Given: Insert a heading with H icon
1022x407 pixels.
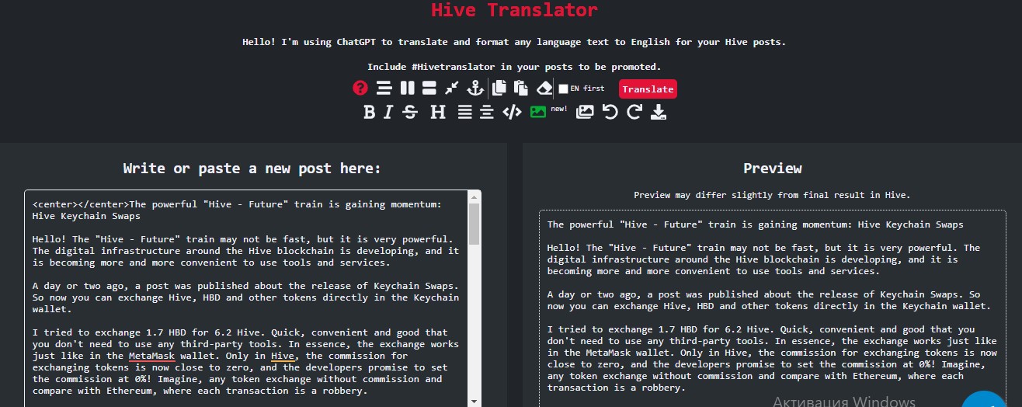Looking at the screenshot, I should (x=438, y=112).
